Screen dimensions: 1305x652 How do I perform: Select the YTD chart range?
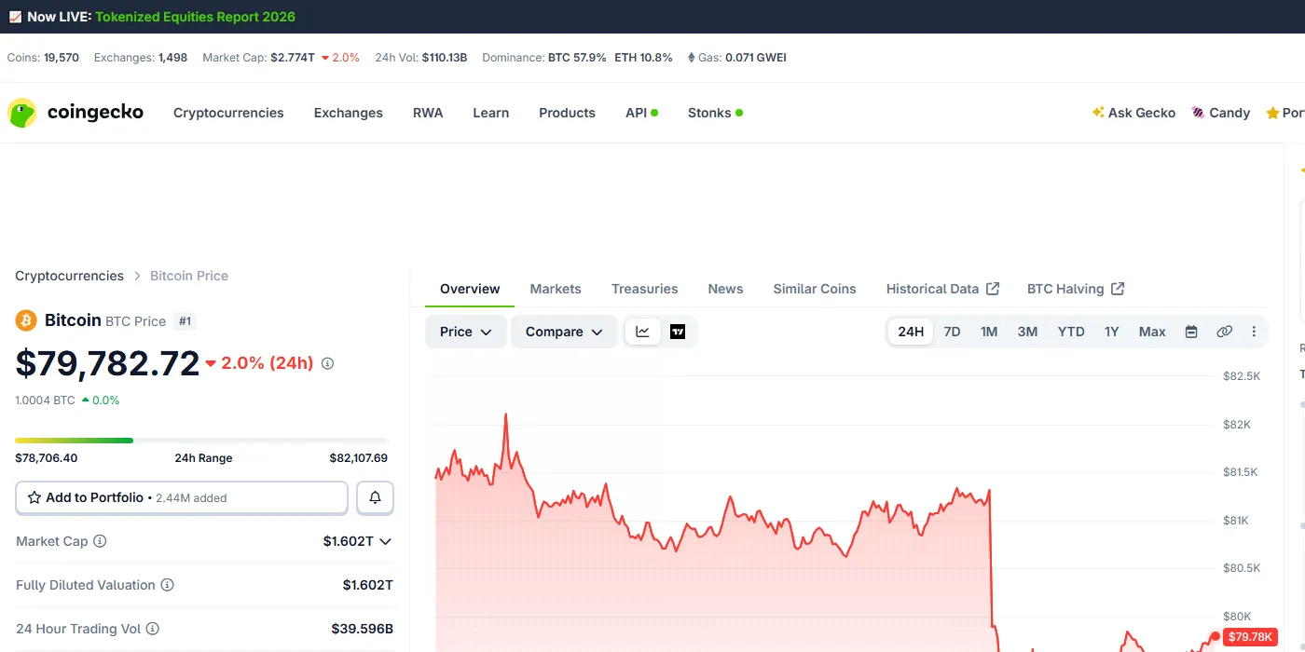[x=1071, y=332]
